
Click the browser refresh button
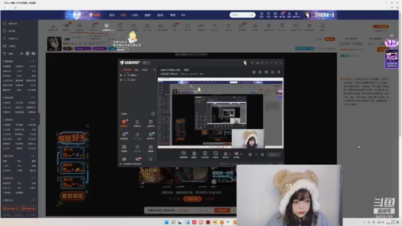[16, 8]
